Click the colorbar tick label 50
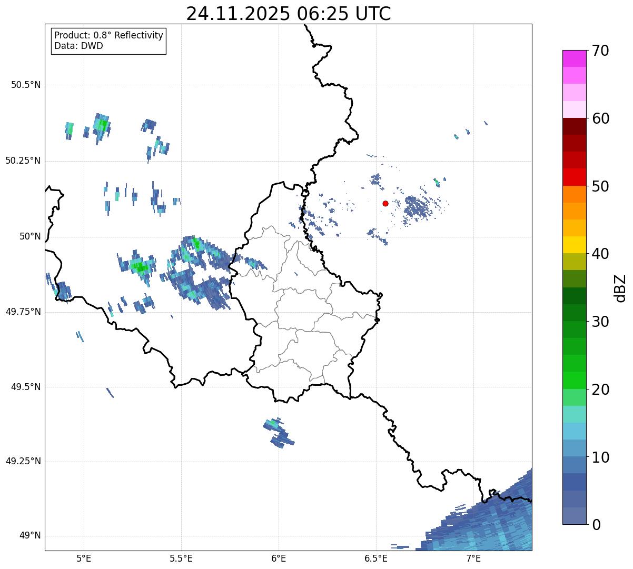Viewport: 633px width, 569px height. (x=601, y=186)
